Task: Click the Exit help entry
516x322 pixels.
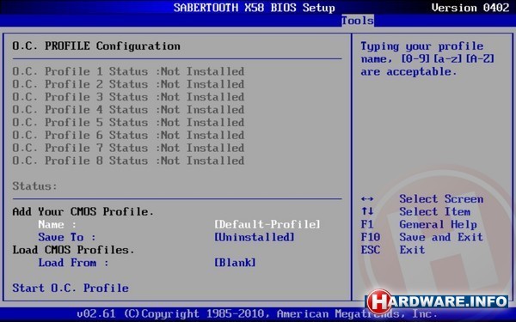Action: (x=412, y=250)
